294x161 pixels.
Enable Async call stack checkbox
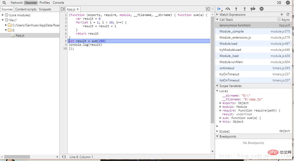pos(279,19)
